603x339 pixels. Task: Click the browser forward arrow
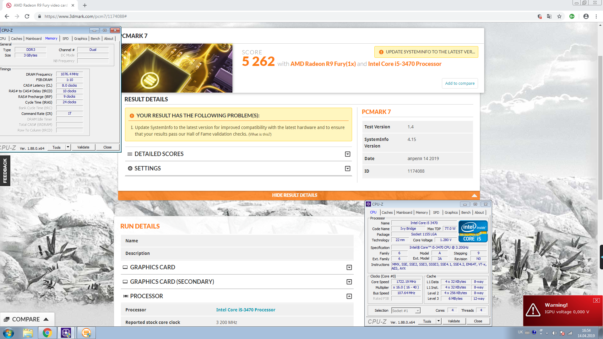point(17,16)
